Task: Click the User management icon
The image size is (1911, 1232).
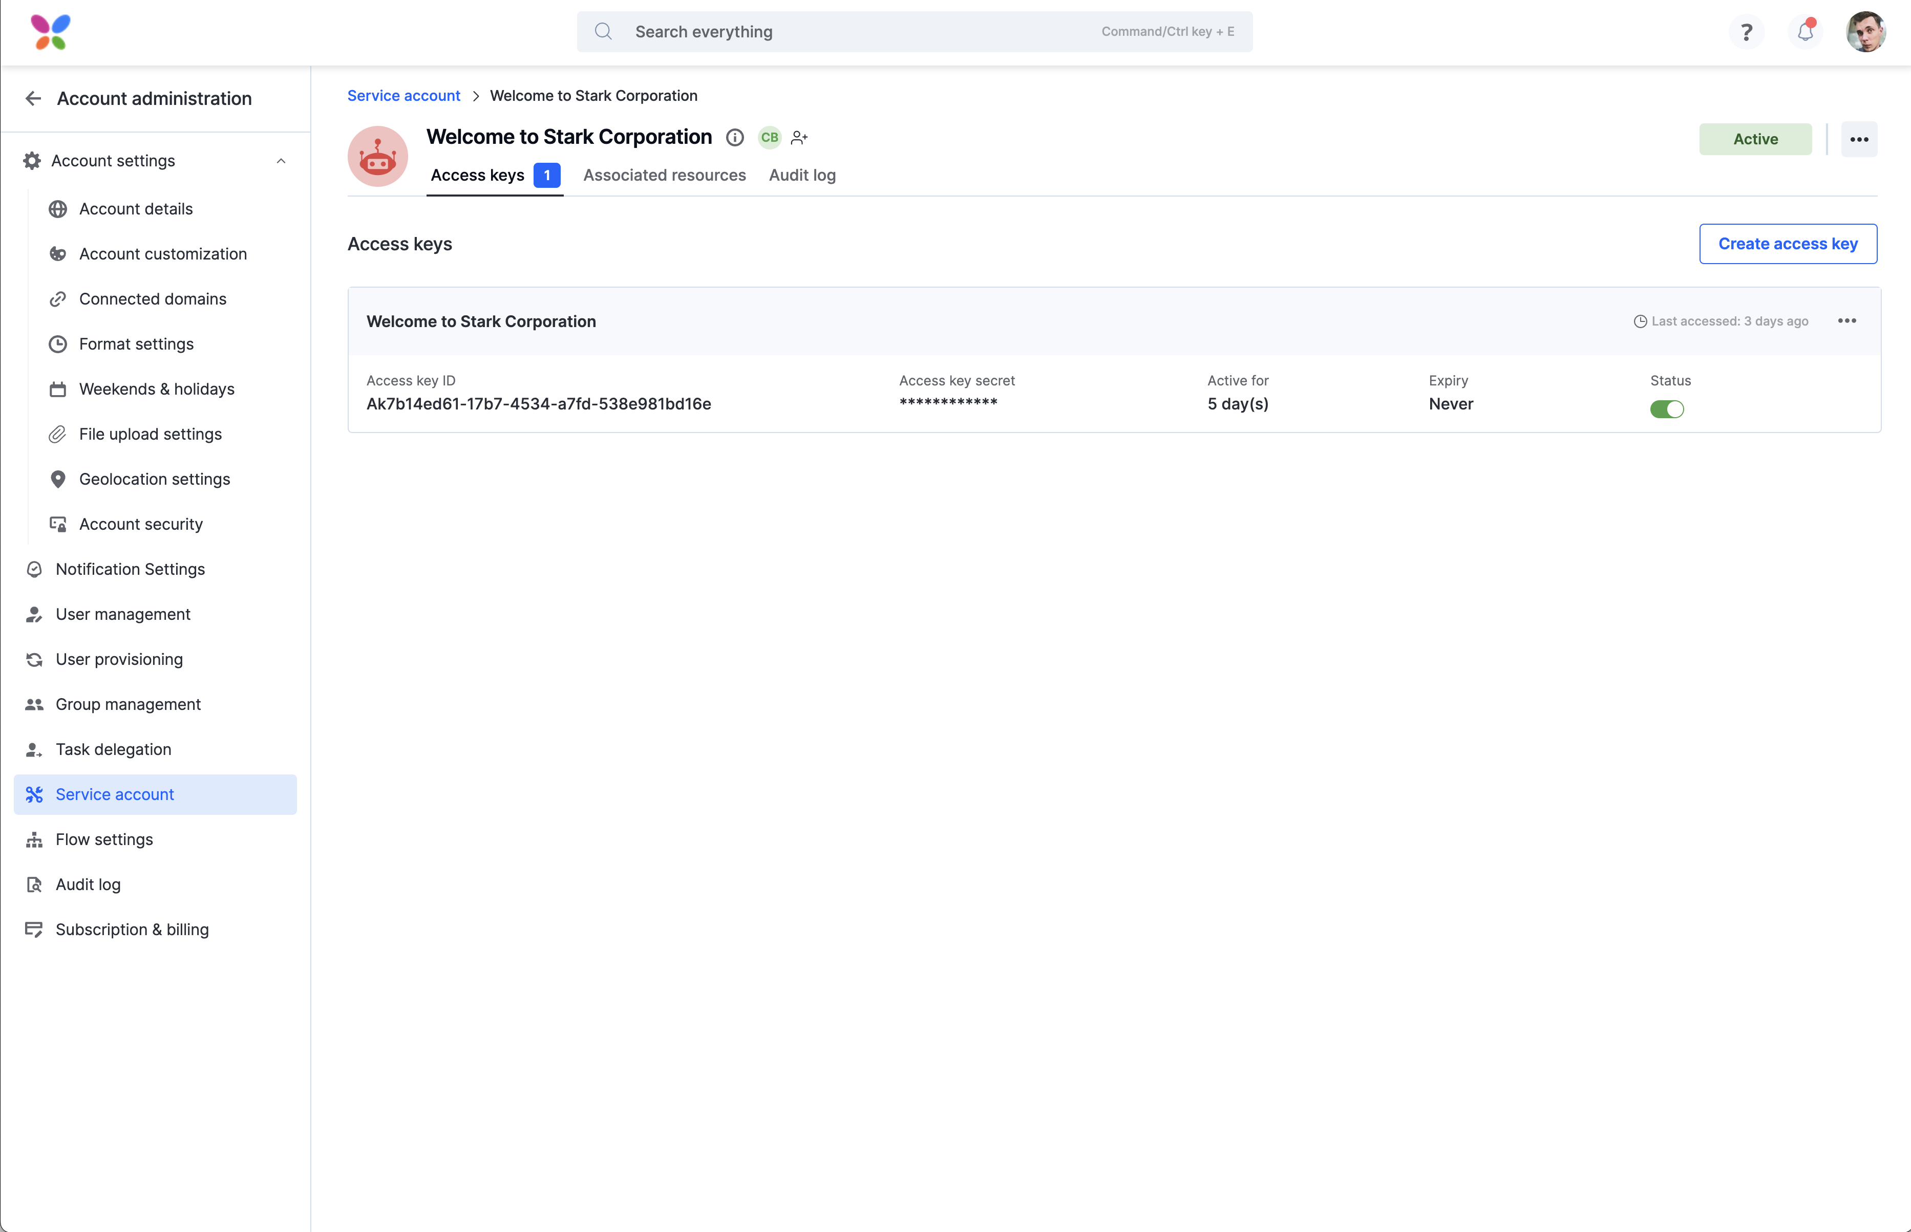Action: [x=34, y=614]
